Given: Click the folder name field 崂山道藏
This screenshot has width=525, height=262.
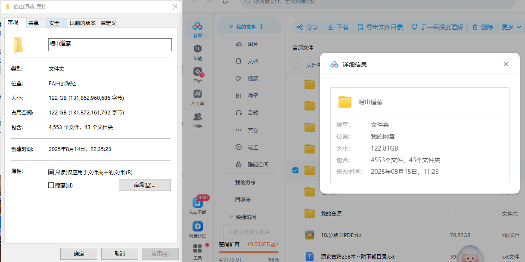Looking at the screenshot, I should [110, 45].
